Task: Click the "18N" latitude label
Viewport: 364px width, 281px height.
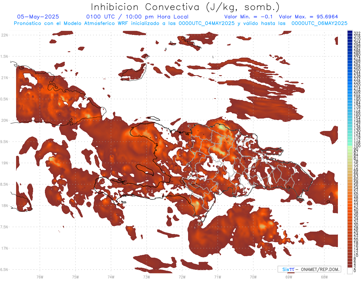Action: click(x=5, y=206)
